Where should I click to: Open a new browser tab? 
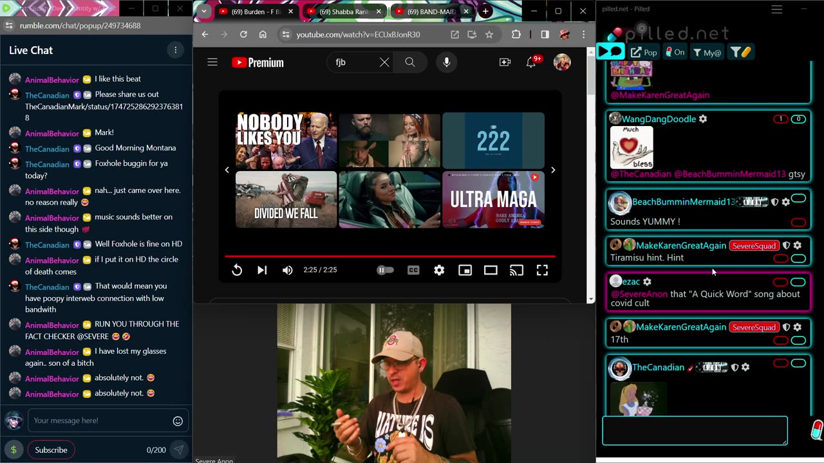(x=485, y=12)
